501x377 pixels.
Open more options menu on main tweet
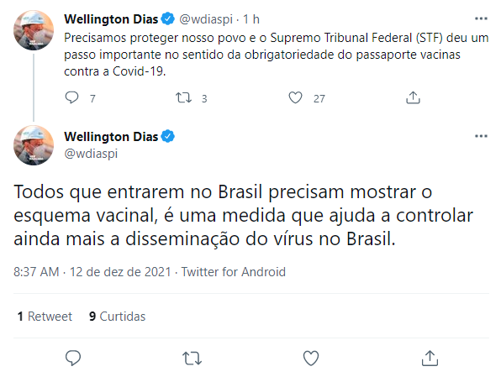(481, 136)
